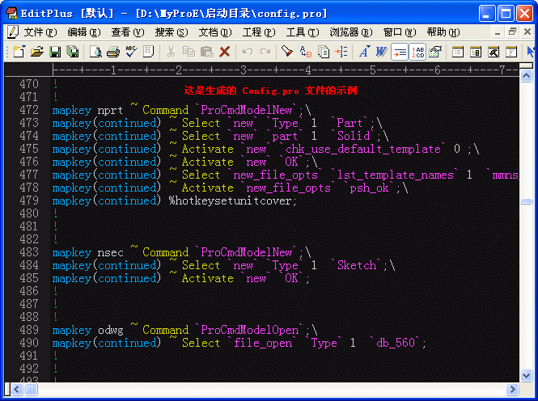Restore the inner document window
The height and width of the screenshot is (401, 538).
pos(512,32)
